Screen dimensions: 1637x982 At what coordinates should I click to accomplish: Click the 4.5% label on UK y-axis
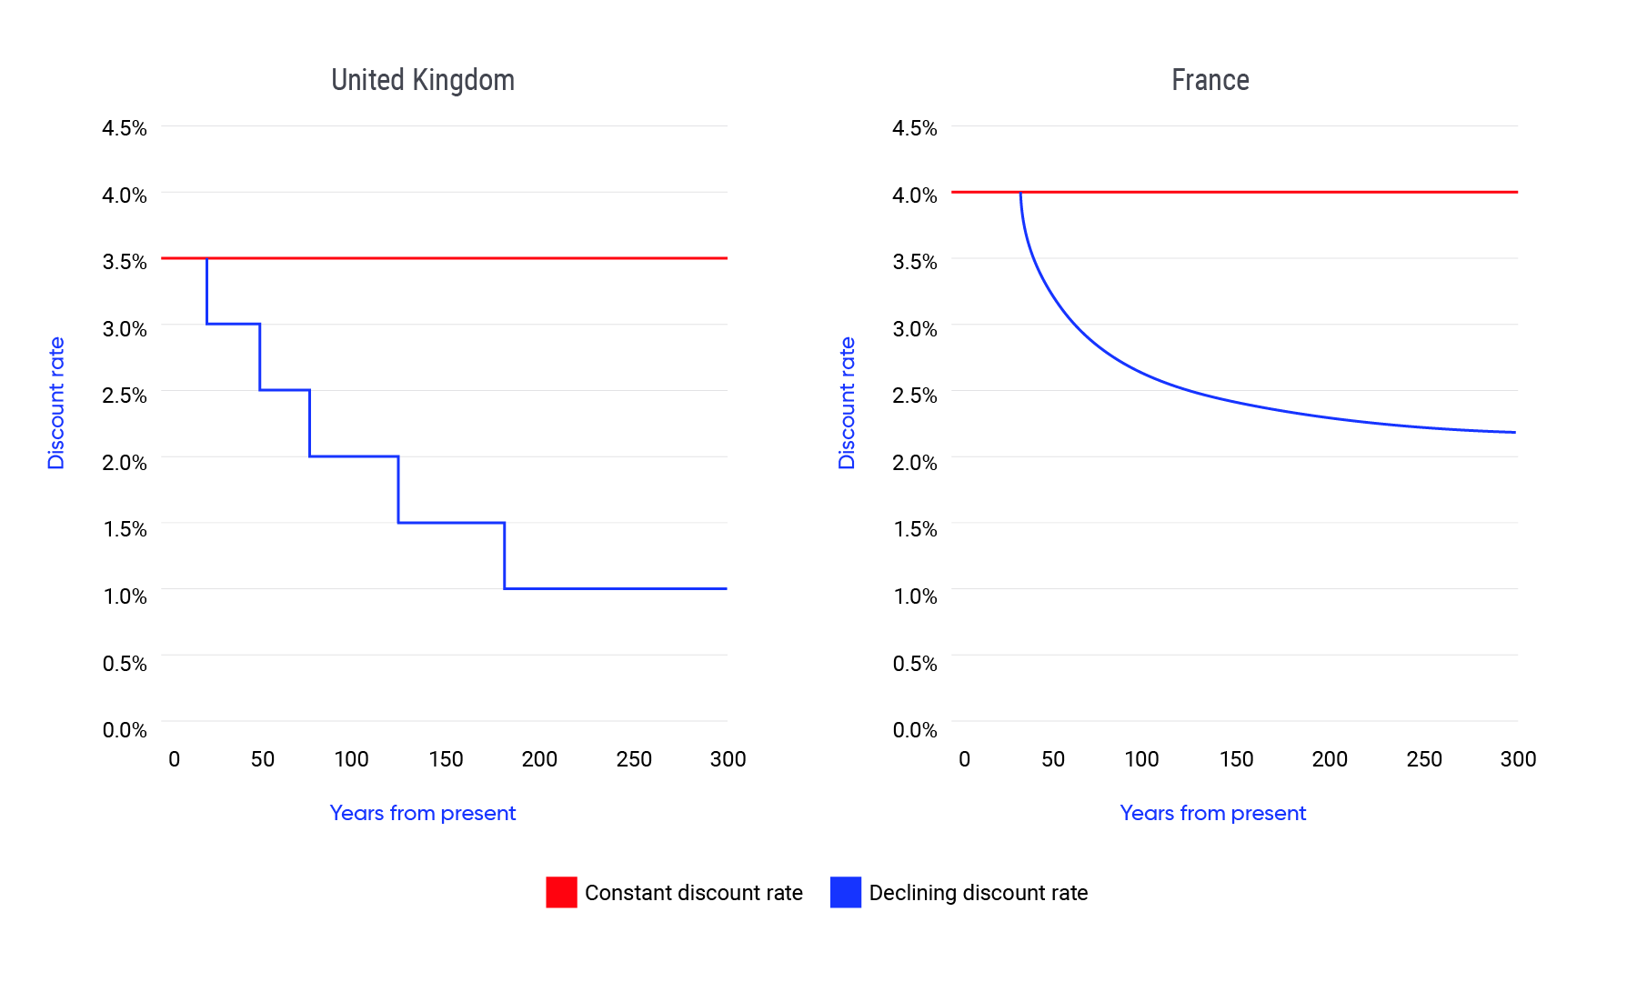tap(125, 128)
